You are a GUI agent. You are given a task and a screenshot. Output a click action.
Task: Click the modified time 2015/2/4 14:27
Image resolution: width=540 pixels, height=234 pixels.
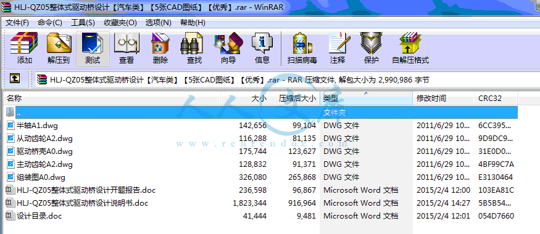443,203
